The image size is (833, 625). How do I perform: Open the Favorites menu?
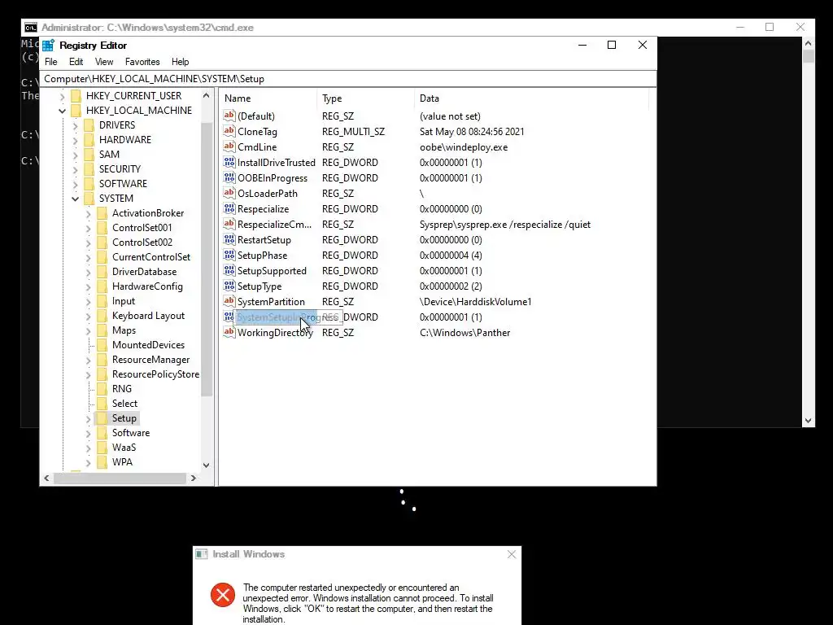(x=142, y=62)
